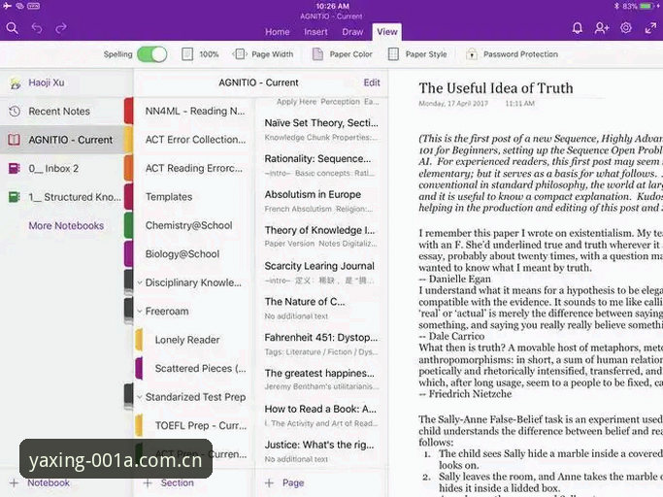Click the red tab of NN4ML section

[128, 111]
